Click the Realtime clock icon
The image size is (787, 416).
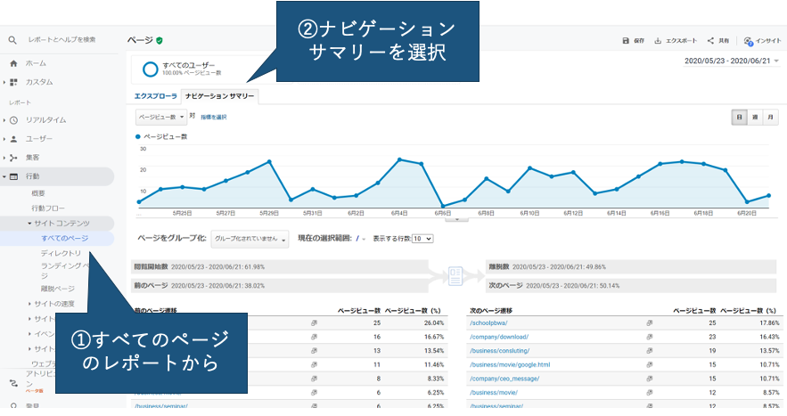13,120
